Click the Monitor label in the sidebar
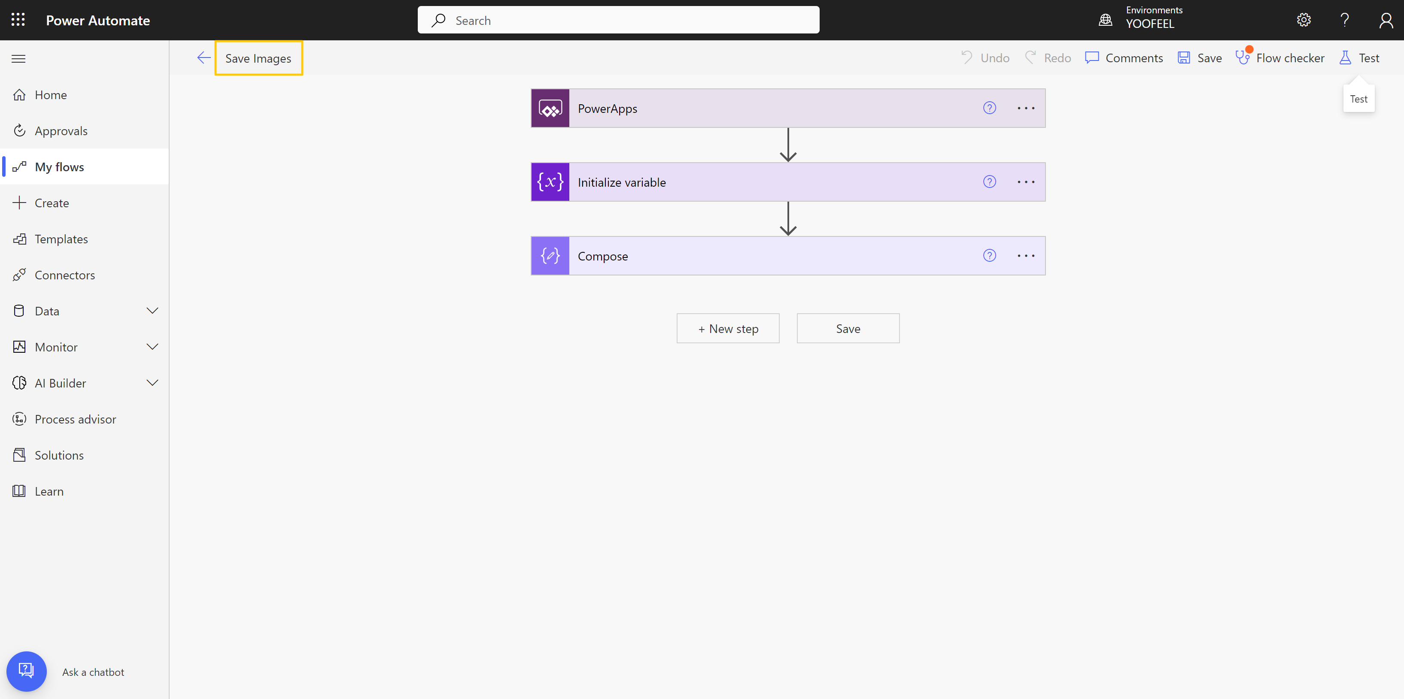 [56, 347]
